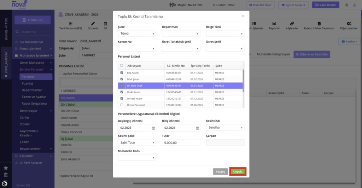
Task: Click Firma Seç button
Action: 33,20
